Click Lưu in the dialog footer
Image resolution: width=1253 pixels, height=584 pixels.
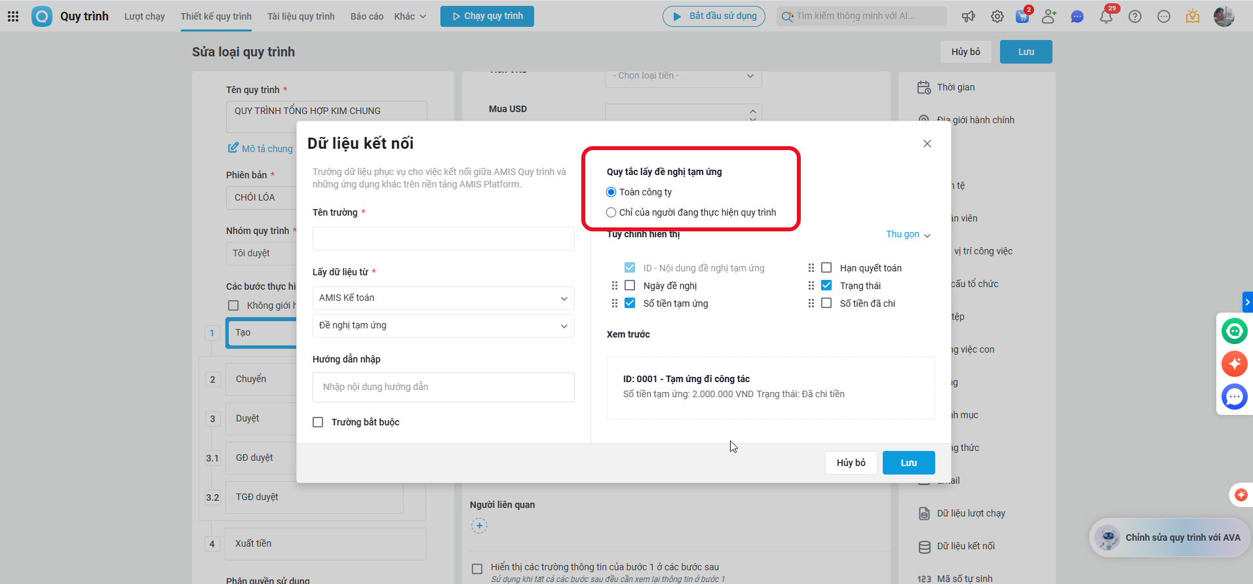click(909, 463)
